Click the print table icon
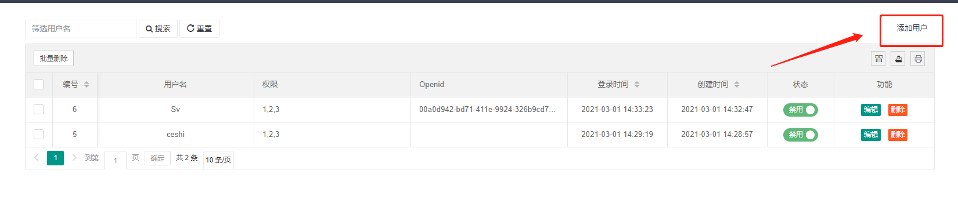The height and width of the screenshot is (217, 958). tap(918, 59)
